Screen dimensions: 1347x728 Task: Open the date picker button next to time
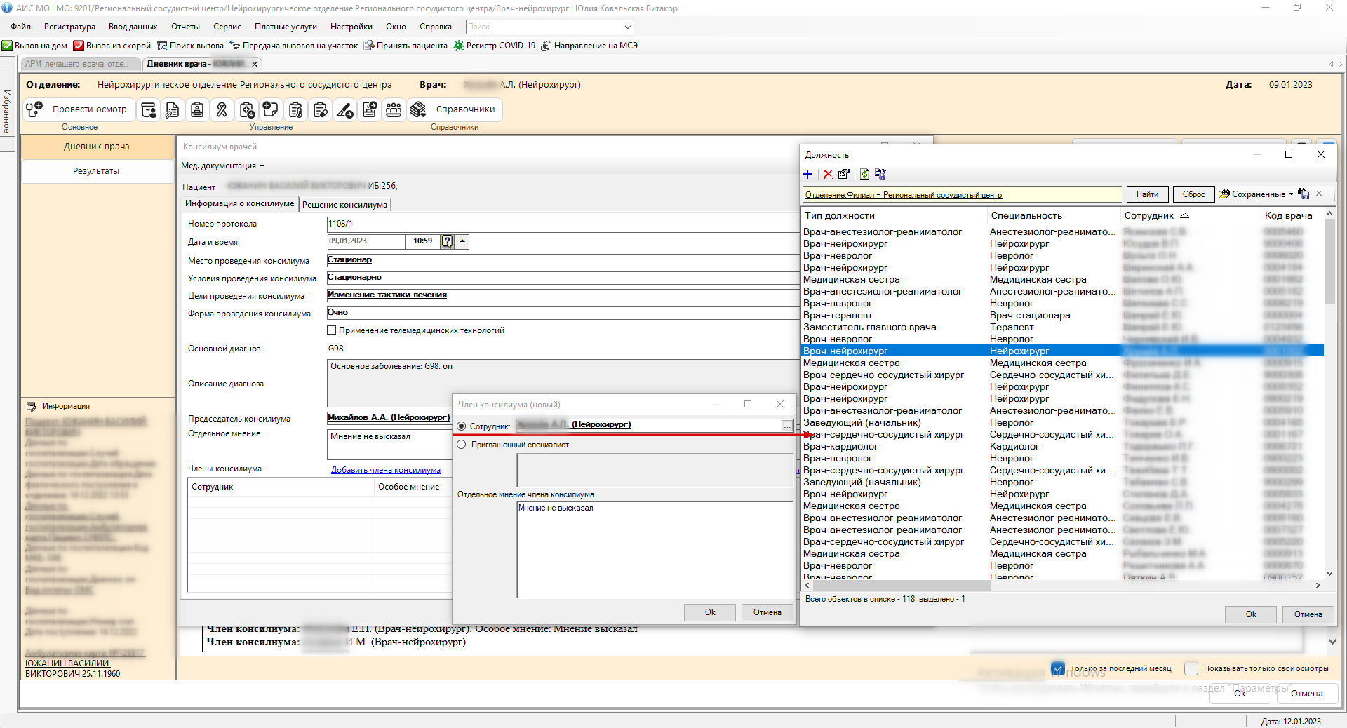[x=447, y=241]
